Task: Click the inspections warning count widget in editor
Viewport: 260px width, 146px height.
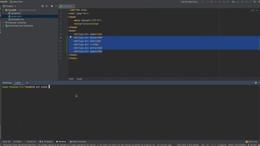Action: (x=253, y=11)
